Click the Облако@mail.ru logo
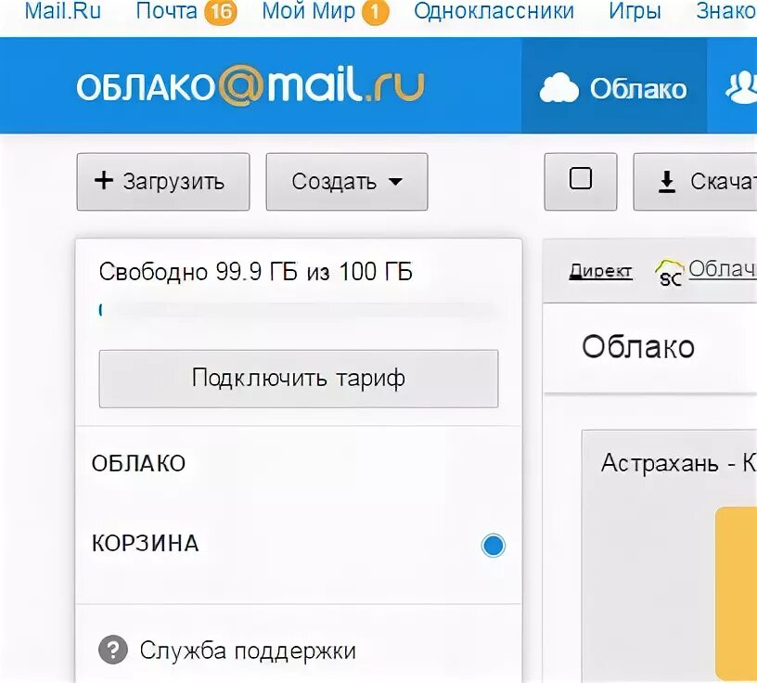 pos(250,85)
